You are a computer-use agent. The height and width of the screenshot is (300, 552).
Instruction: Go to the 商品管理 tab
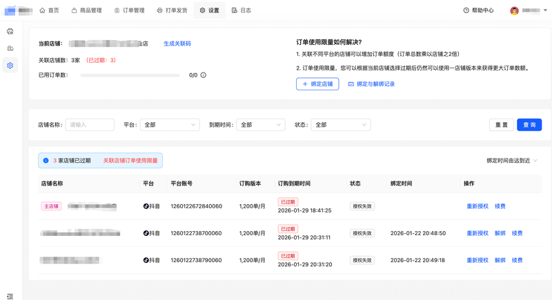pos(86,10)
